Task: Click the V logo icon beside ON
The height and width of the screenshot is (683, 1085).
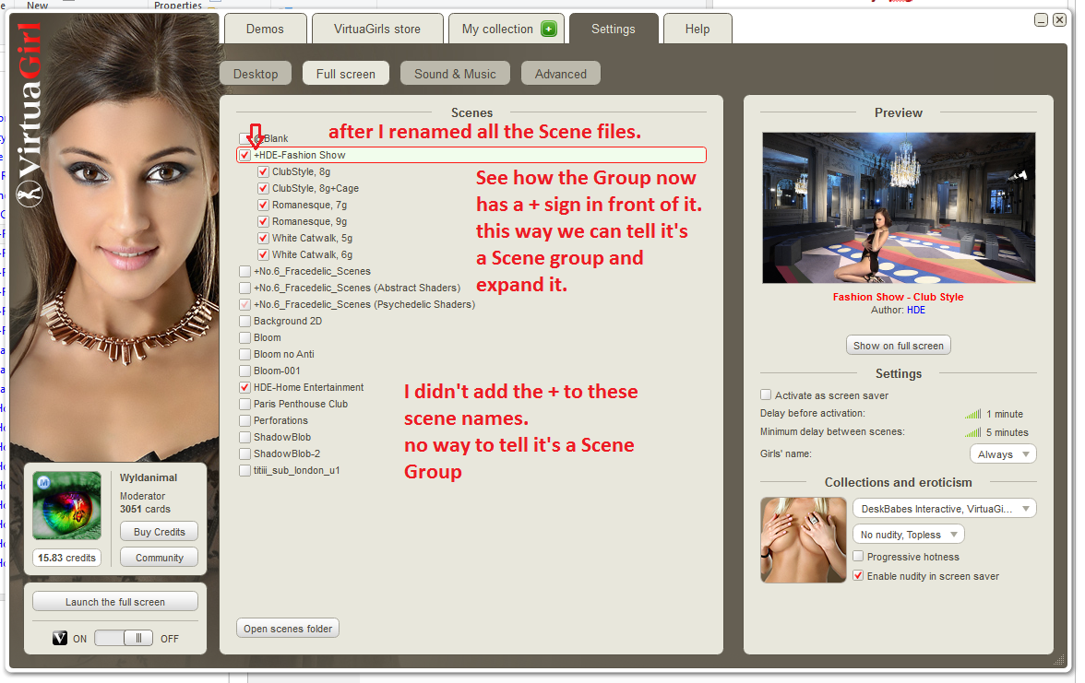Action: [x=60, y=638]
